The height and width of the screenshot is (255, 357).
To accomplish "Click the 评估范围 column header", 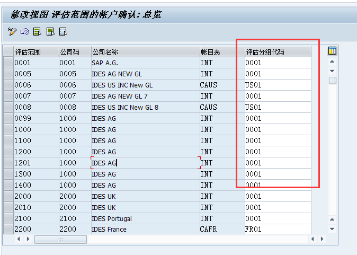I will tap(36, 52).
